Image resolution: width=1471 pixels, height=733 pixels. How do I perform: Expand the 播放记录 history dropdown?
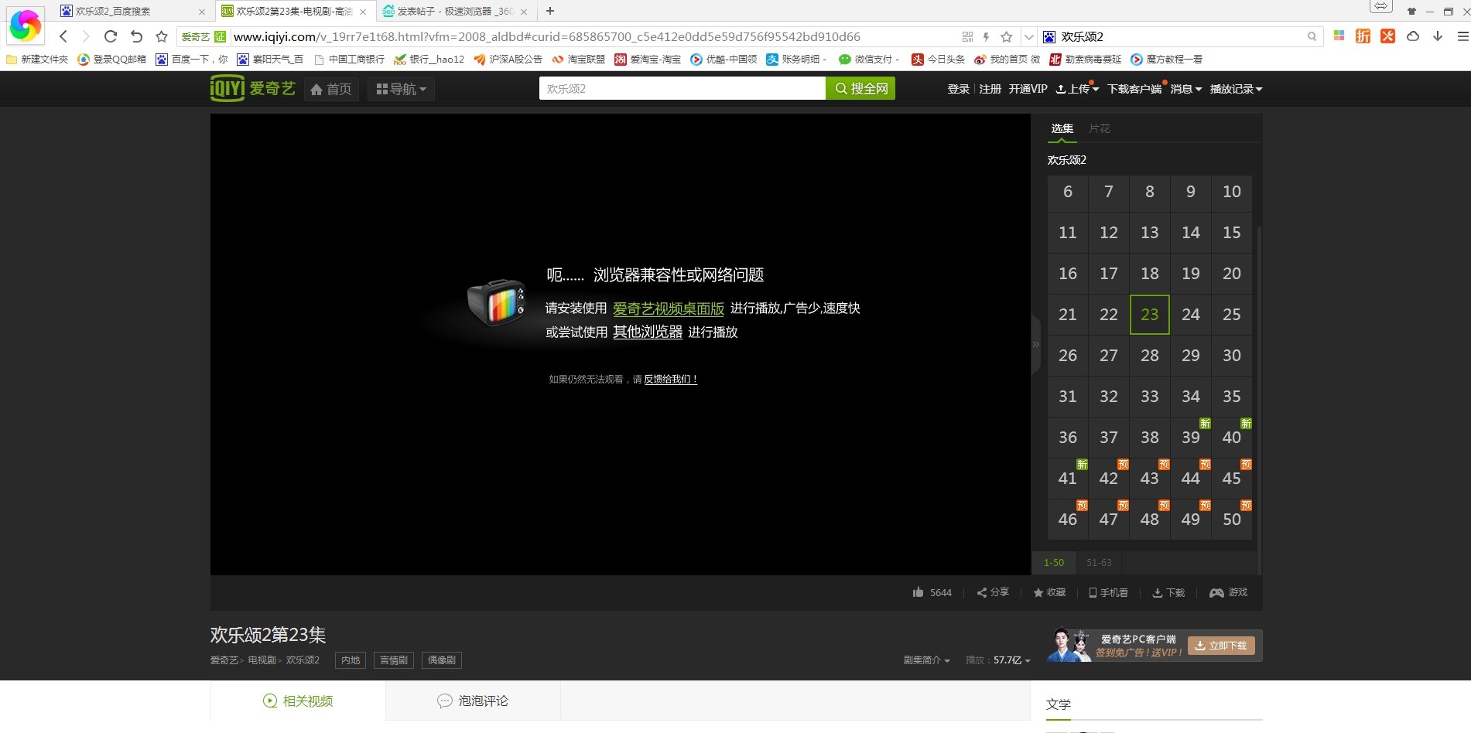click(x=1237, y=89)
